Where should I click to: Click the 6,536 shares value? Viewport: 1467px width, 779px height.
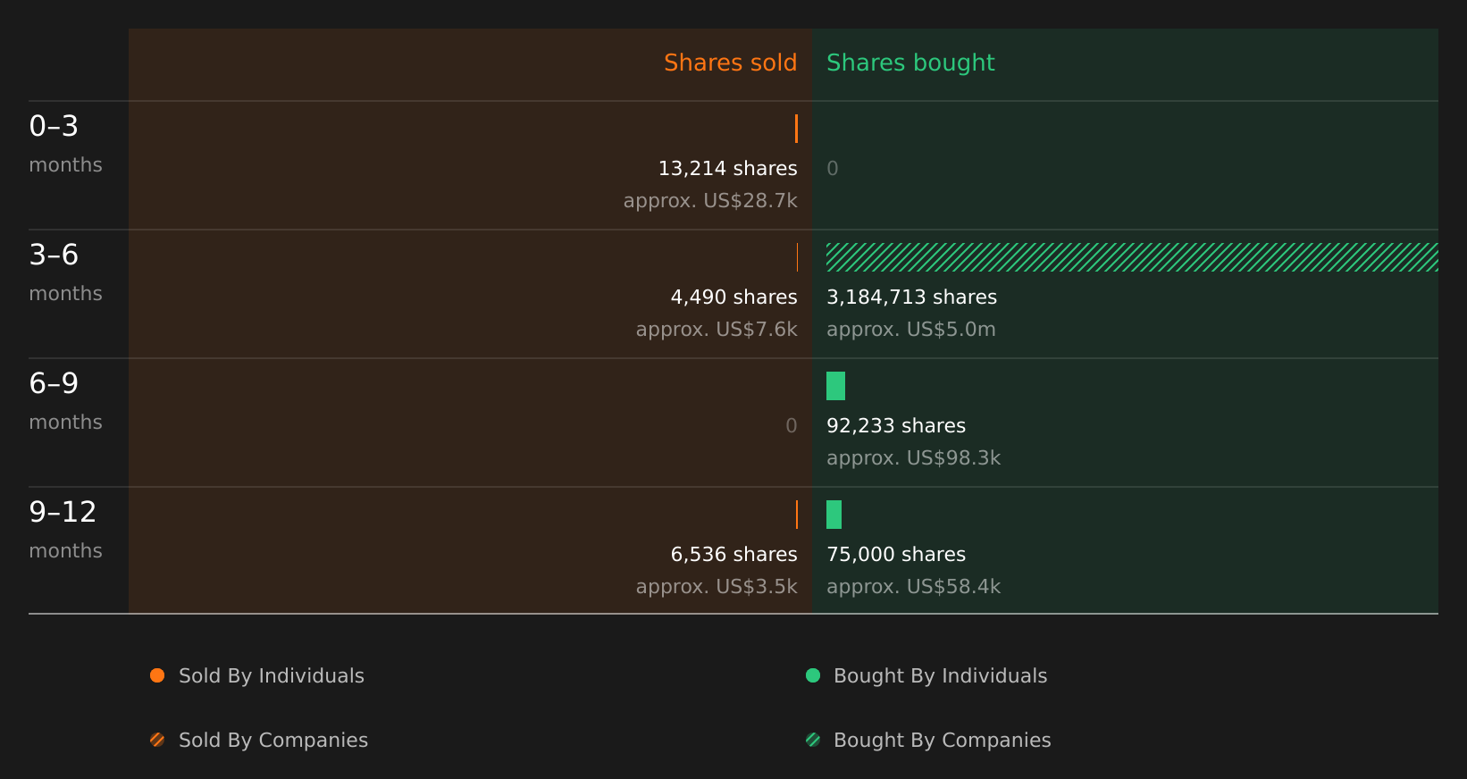(x=733, y=555)
